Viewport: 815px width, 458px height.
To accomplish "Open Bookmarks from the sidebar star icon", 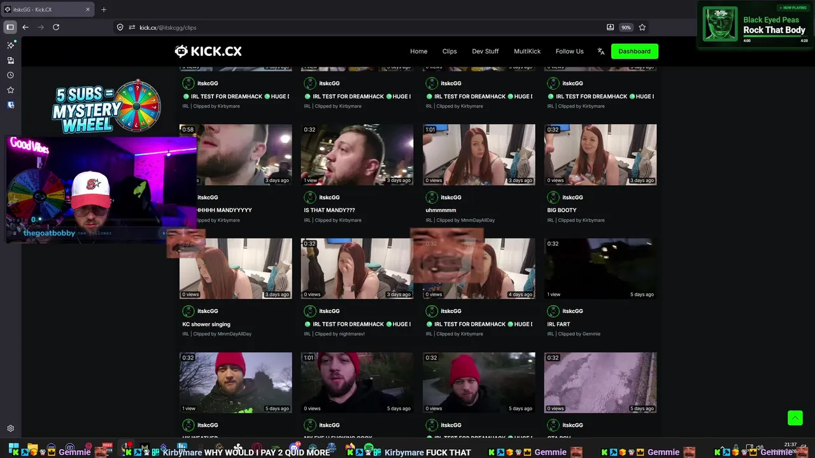I will pos(10,90).
